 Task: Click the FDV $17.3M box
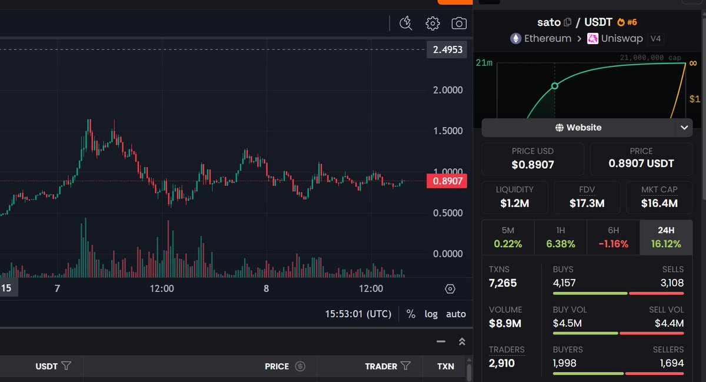click(x=587, y=197)
